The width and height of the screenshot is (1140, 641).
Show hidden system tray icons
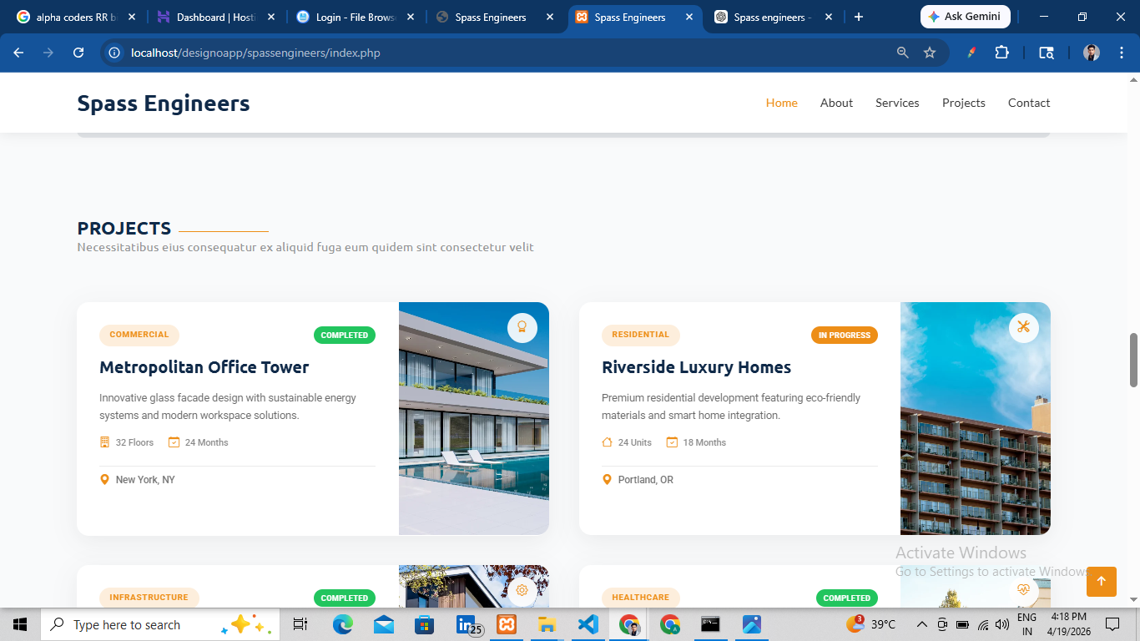pos(922,624)
